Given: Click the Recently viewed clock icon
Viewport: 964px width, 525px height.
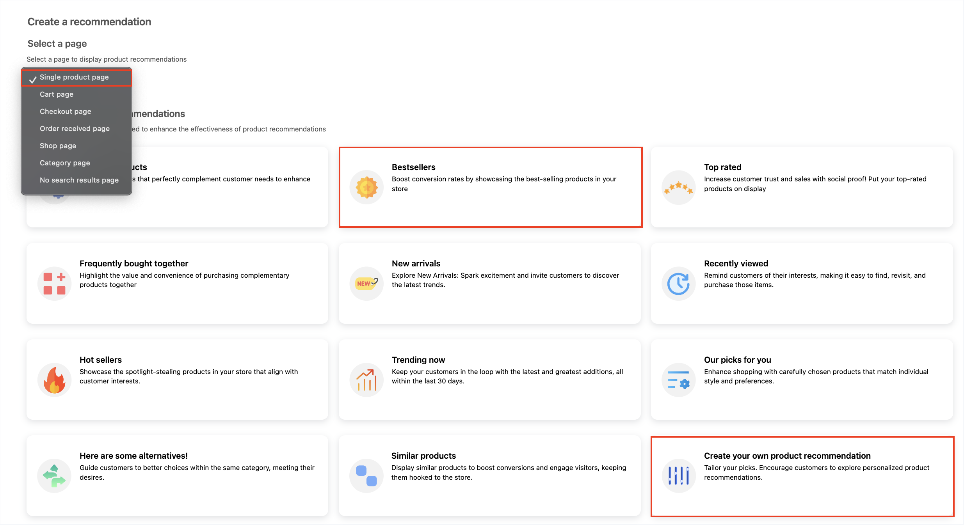Looking at the screenshot, I should [678, 283].
